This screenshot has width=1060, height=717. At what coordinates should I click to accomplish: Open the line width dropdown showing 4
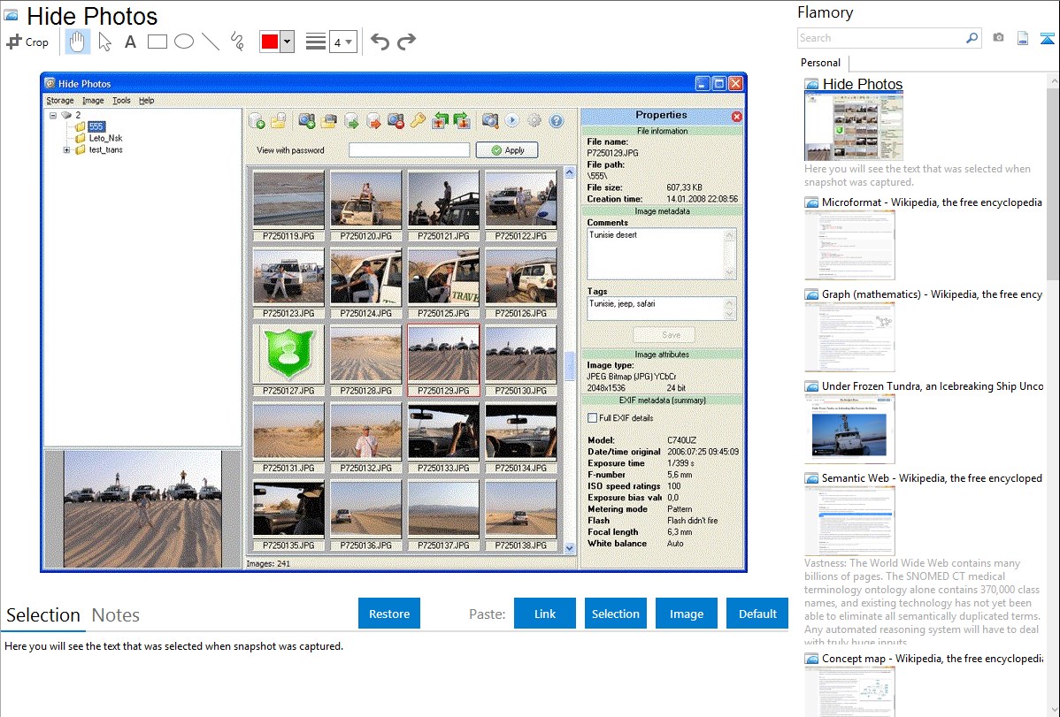coord(342,42)
